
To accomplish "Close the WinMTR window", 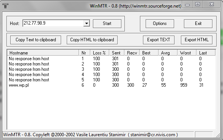I will point(212,5).
